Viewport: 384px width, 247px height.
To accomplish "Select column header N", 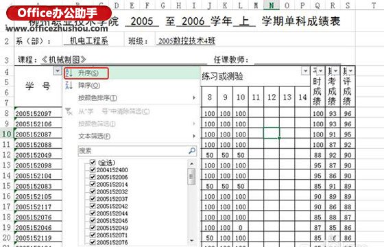I will 272,5.
